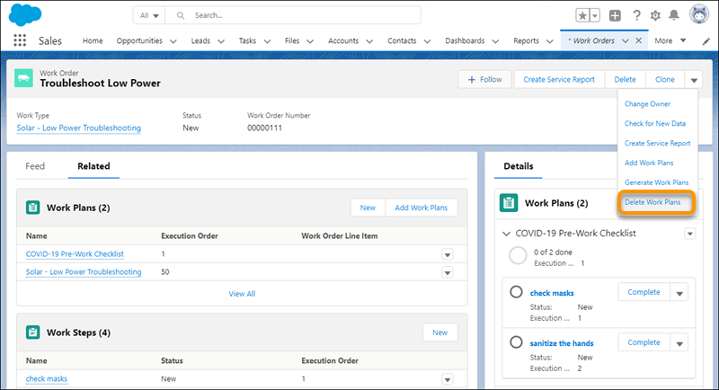
Task: Open the Setup gear icon
Action: pyautogui.click(x=655, y=15)
